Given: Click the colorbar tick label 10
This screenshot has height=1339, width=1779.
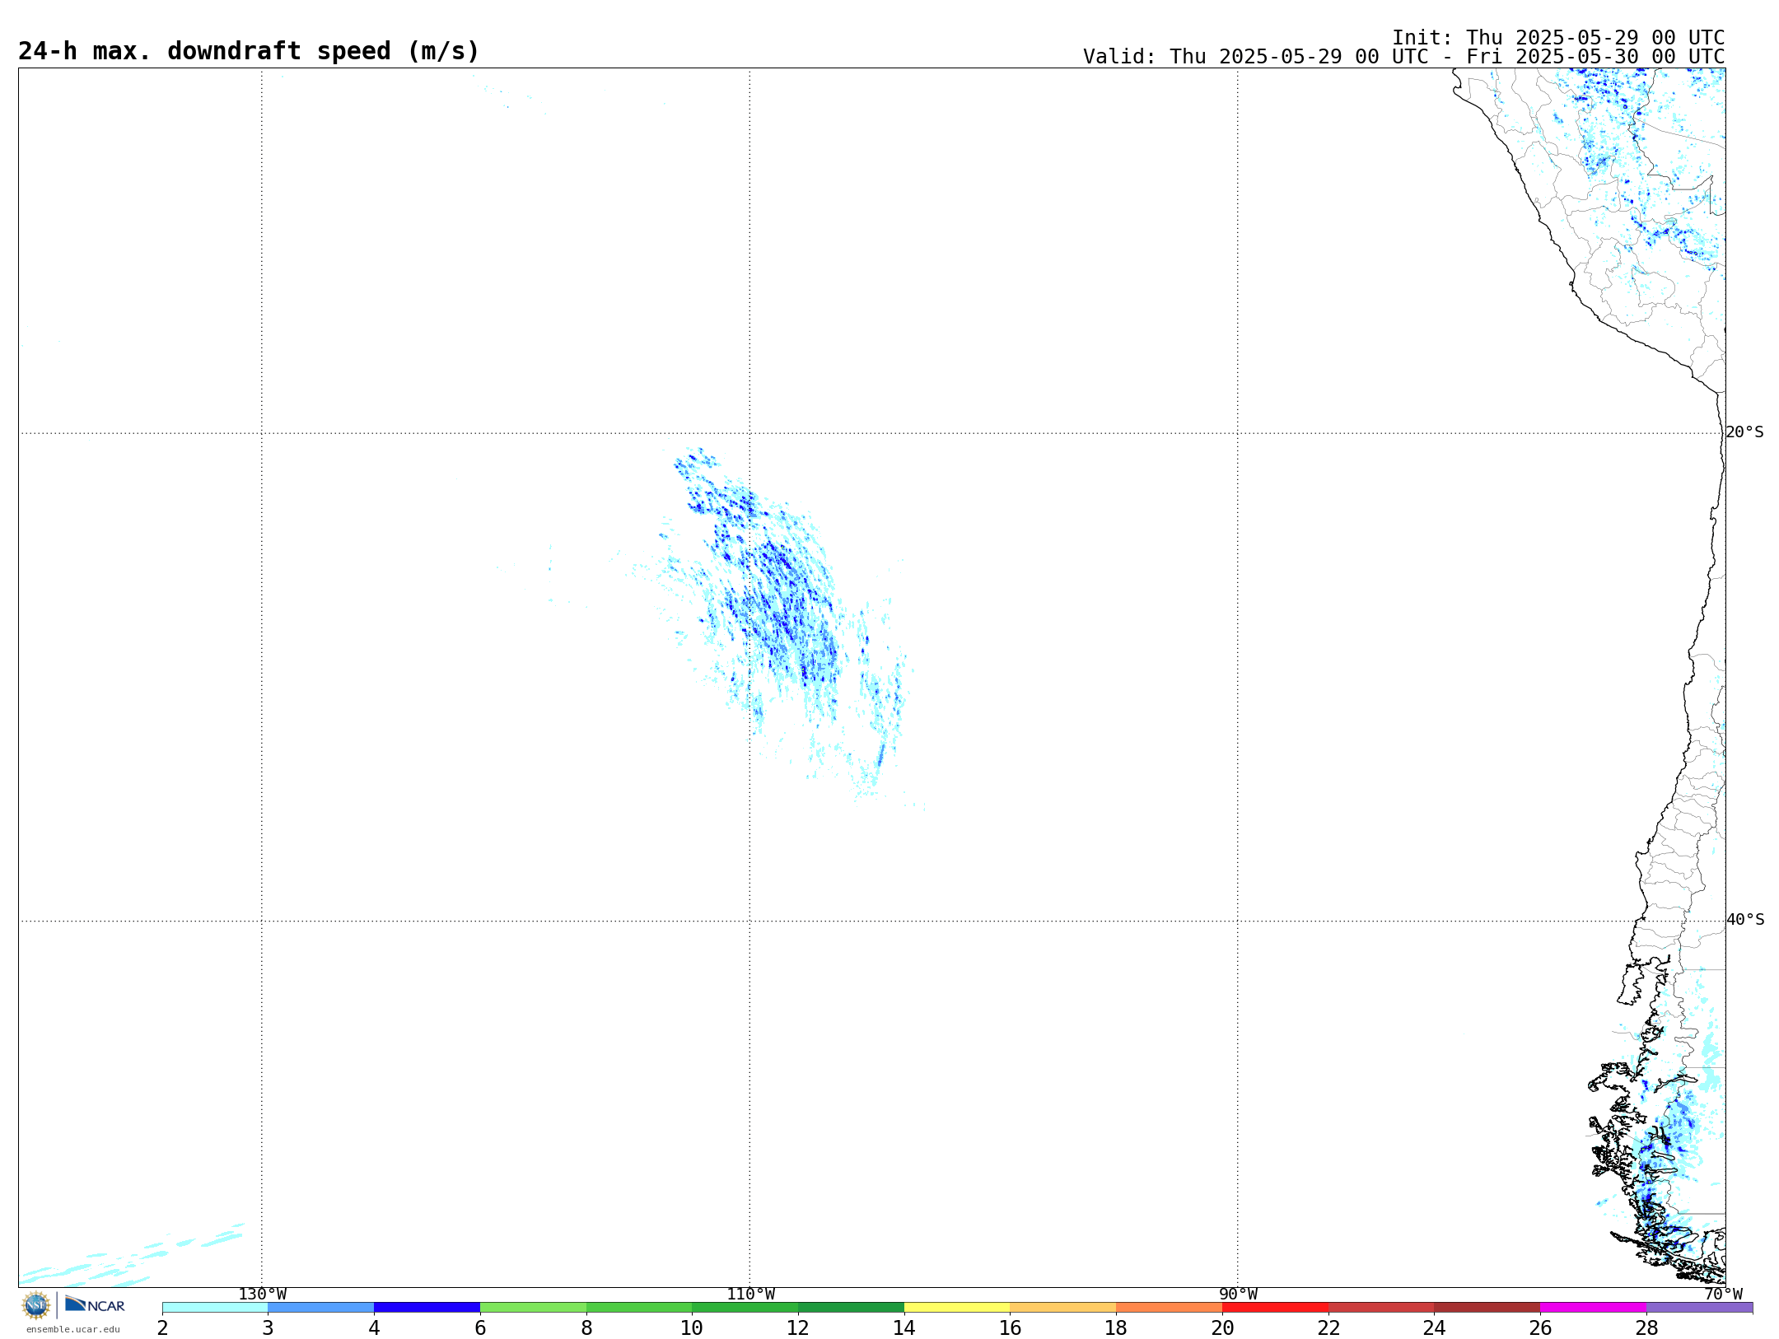Looking at the screenshot, I should click(692, 1327).
